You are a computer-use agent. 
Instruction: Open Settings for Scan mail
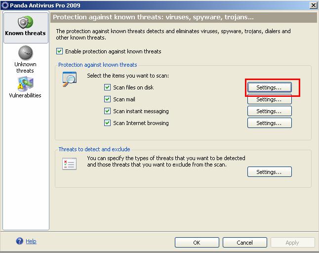tap(269, 99)
